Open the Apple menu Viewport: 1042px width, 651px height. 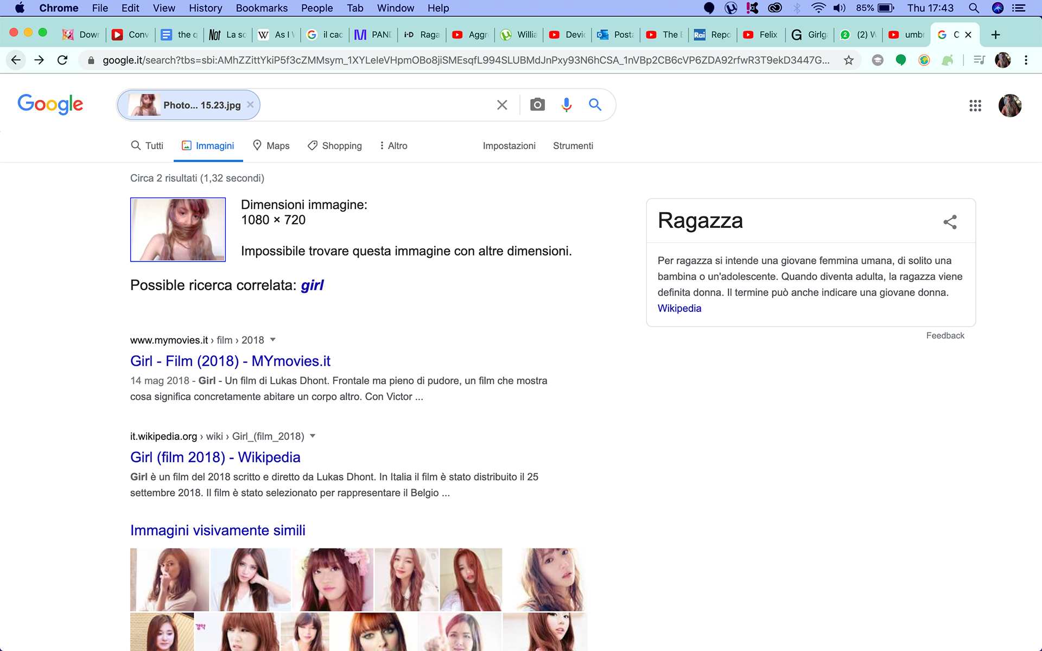[20, 8]
